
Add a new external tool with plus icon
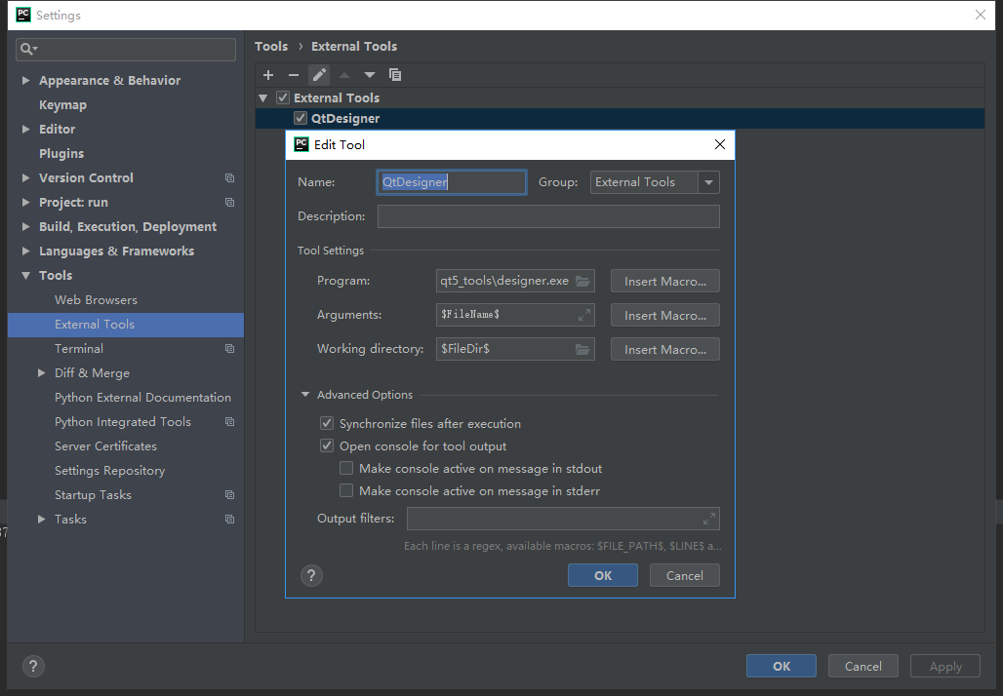tap(268, 75)
